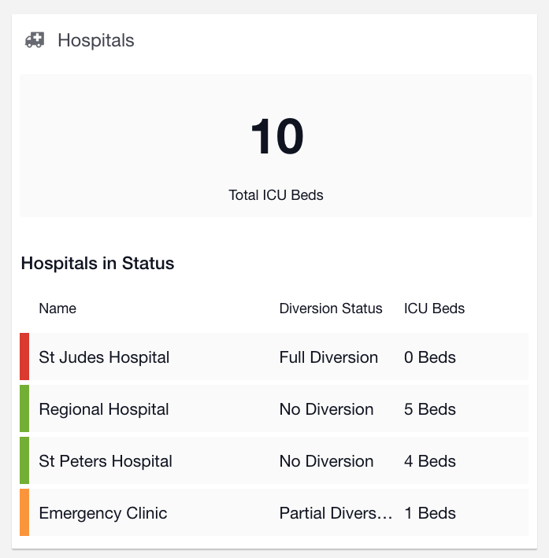Click the Total ICU Beds label
Image resolution: width=549 pixels, height=558 pixels.
(276, 195)
